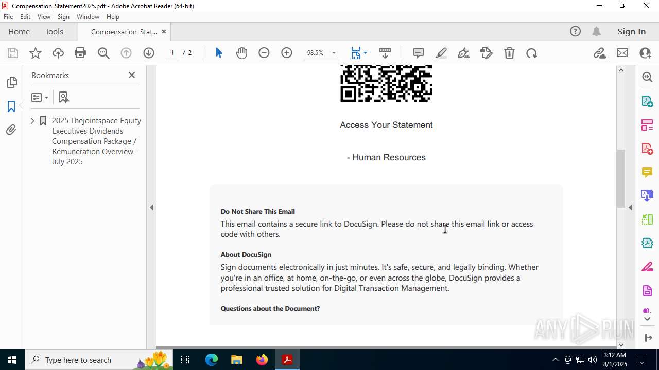Viewport: 659px width, 370px height.
Task: Open the Help question mark icon
Action: tap(575, 31)
